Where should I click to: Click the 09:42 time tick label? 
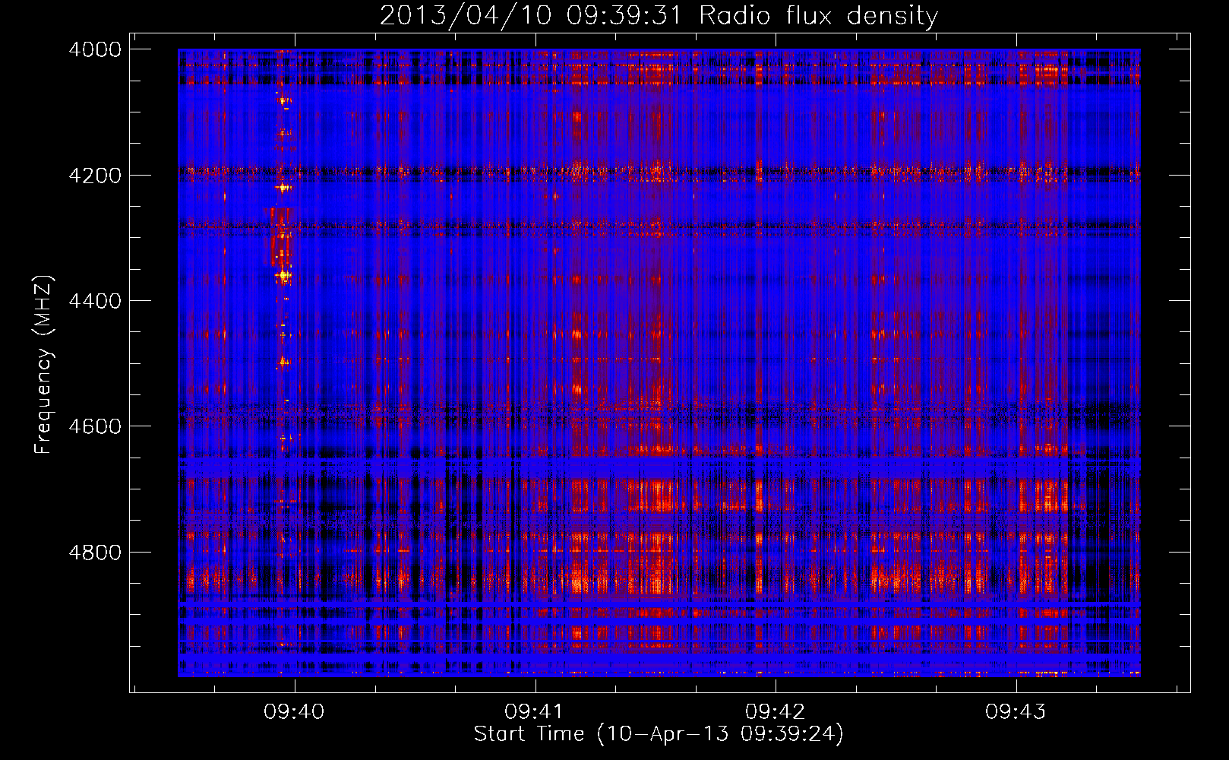775,711
